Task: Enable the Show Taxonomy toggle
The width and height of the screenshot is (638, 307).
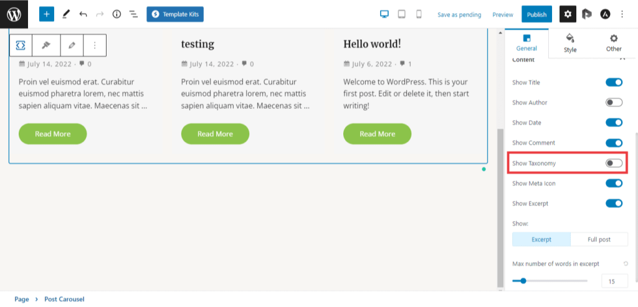Action: (614, 163)
